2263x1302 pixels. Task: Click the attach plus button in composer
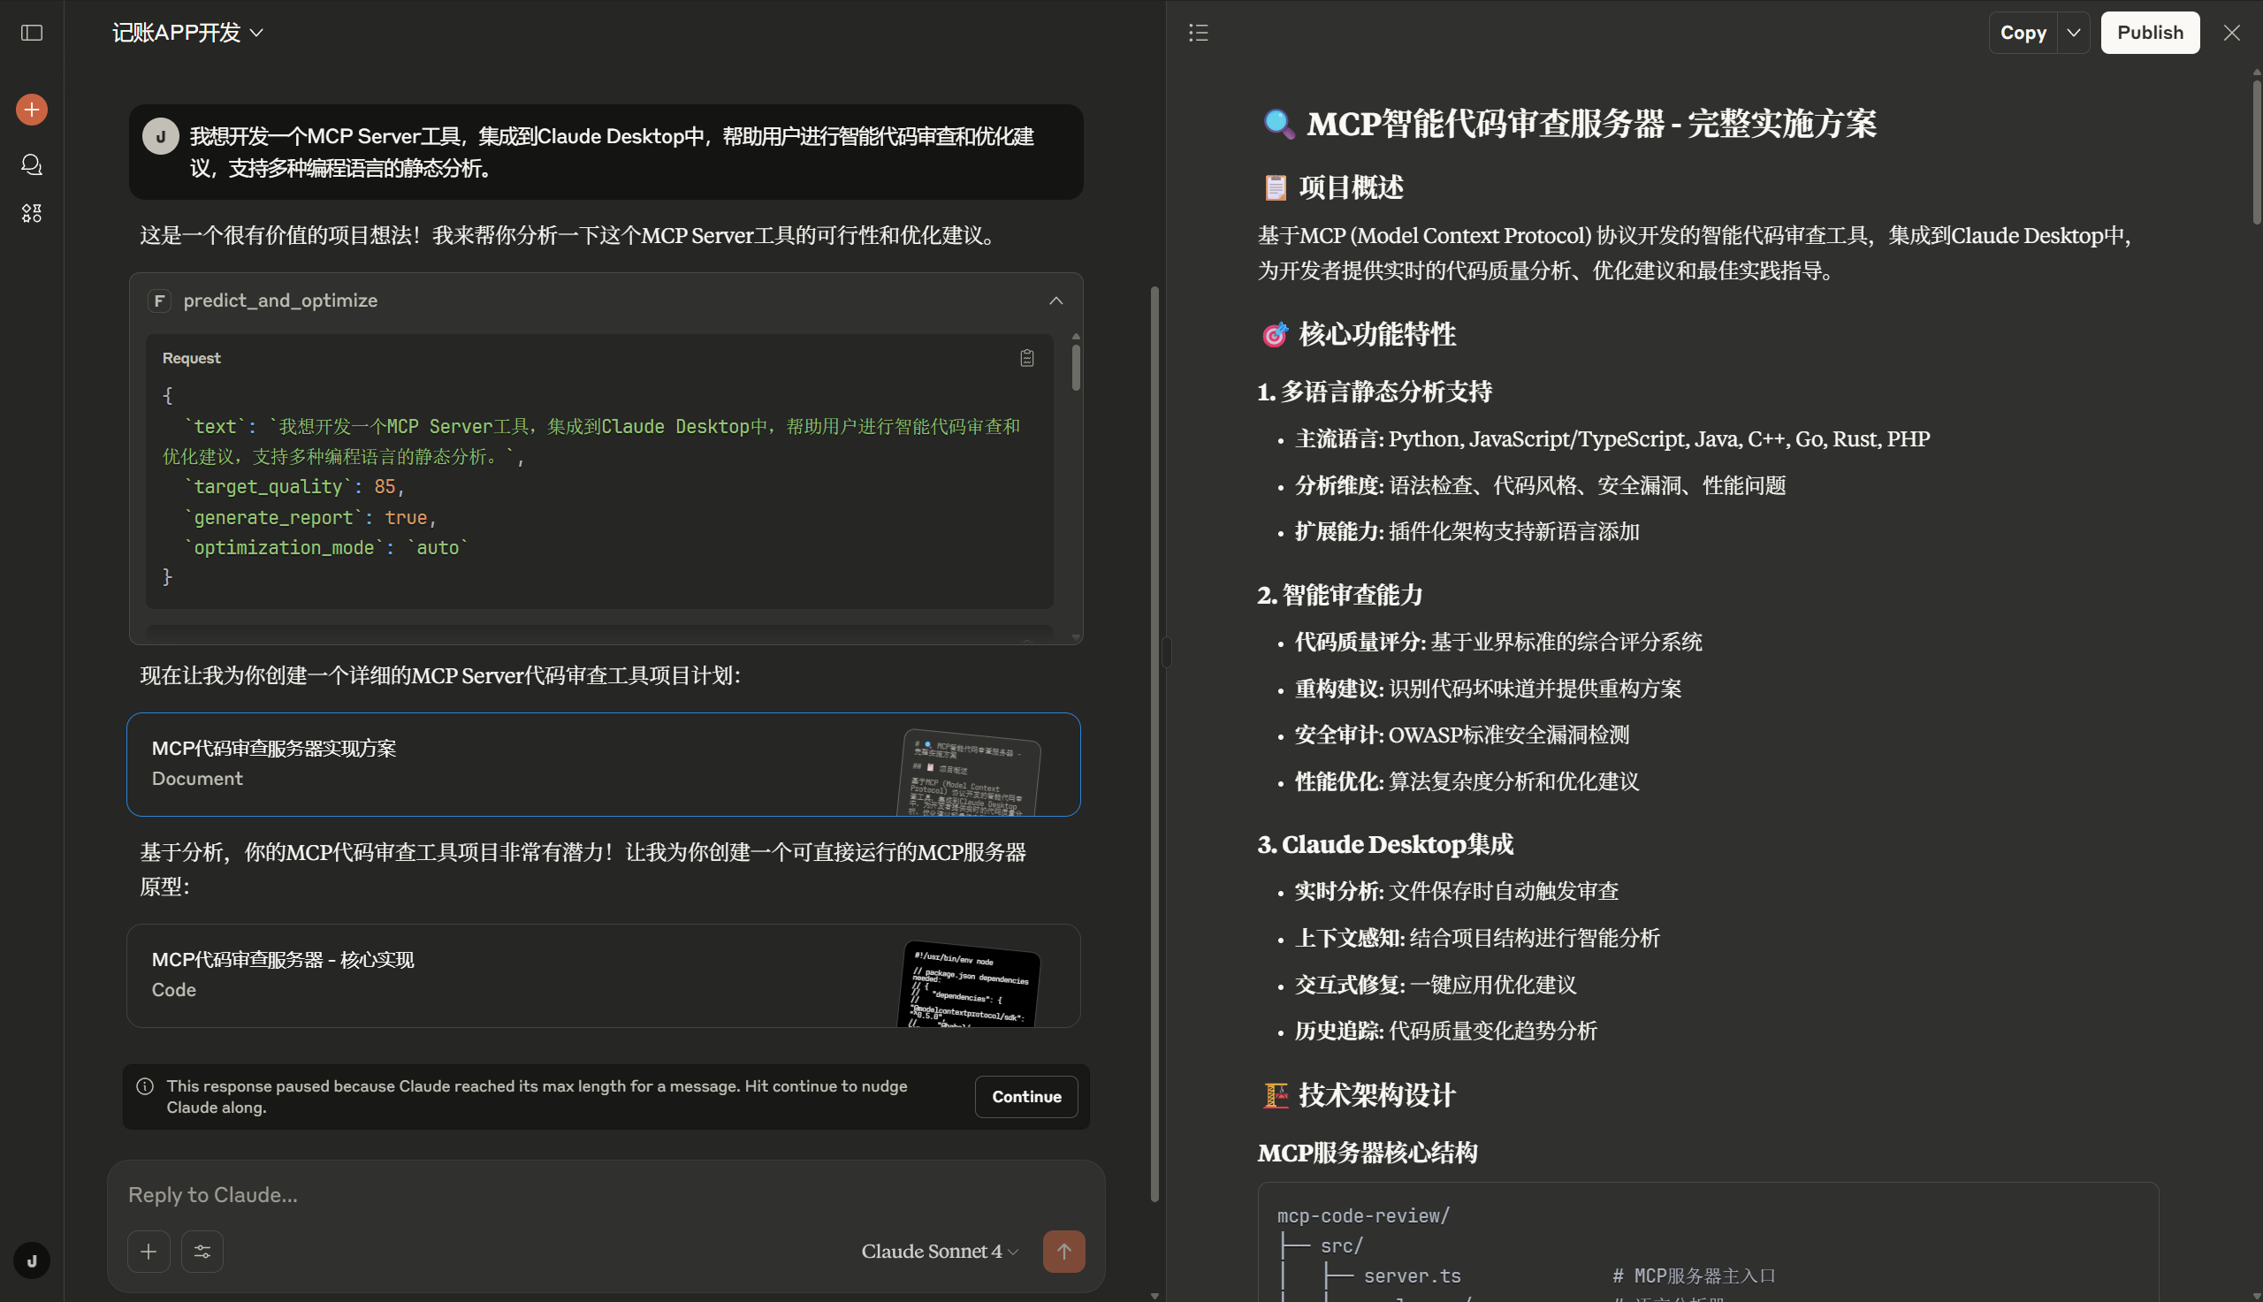click(x=149, y=1251)
